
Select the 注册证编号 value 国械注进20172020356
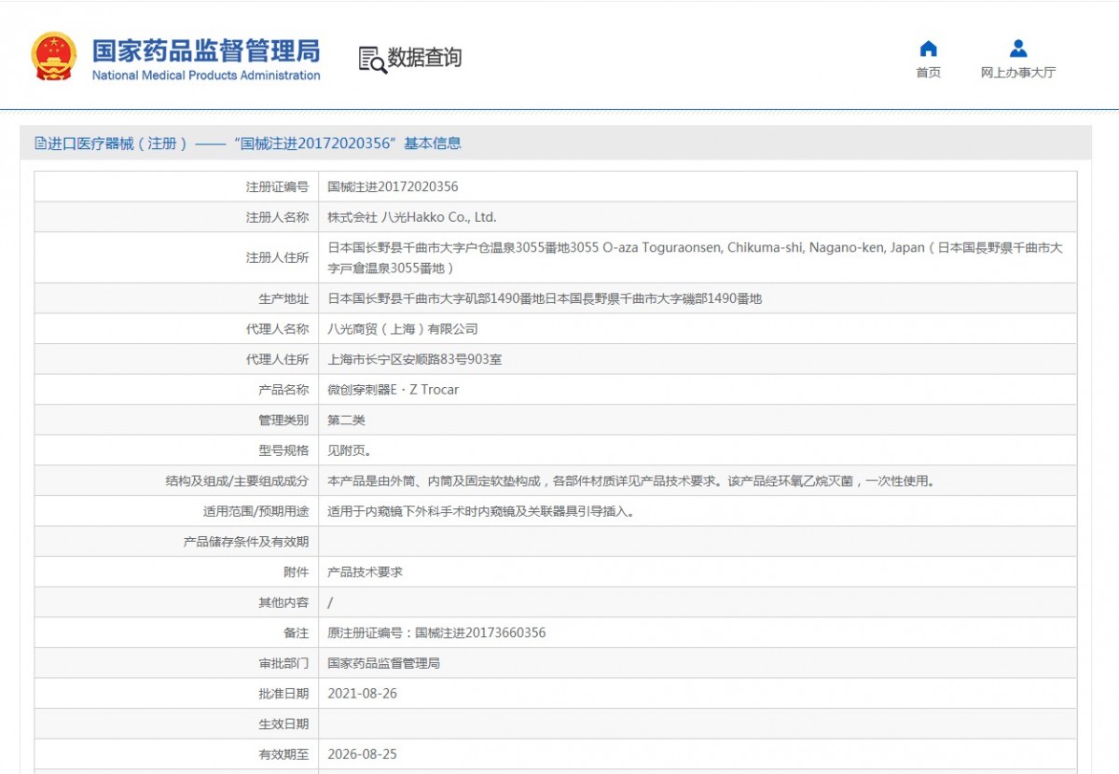(x=393, y=187)
